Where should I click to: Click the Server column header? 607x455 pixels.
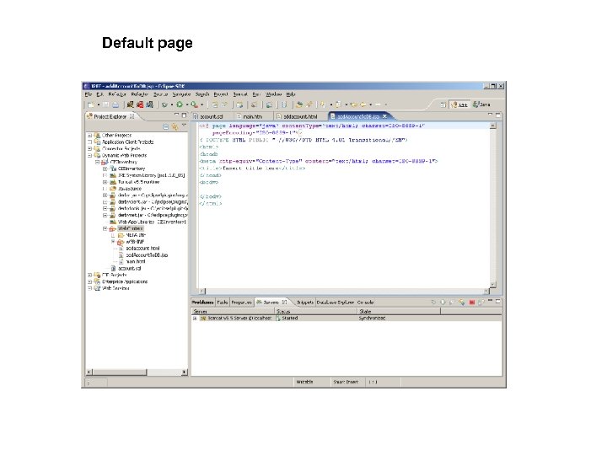[233, 311]
